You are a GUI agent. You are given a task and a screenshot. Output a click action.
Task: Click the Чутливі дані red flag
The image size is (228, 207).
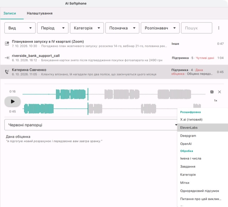coord(205,58)
